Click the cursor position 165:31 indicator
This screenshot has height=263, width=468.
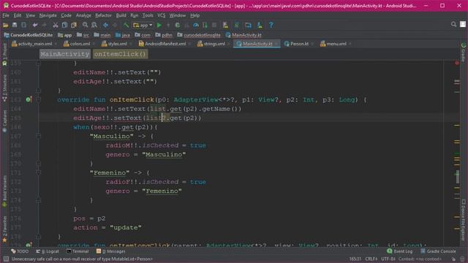point(355,259)
